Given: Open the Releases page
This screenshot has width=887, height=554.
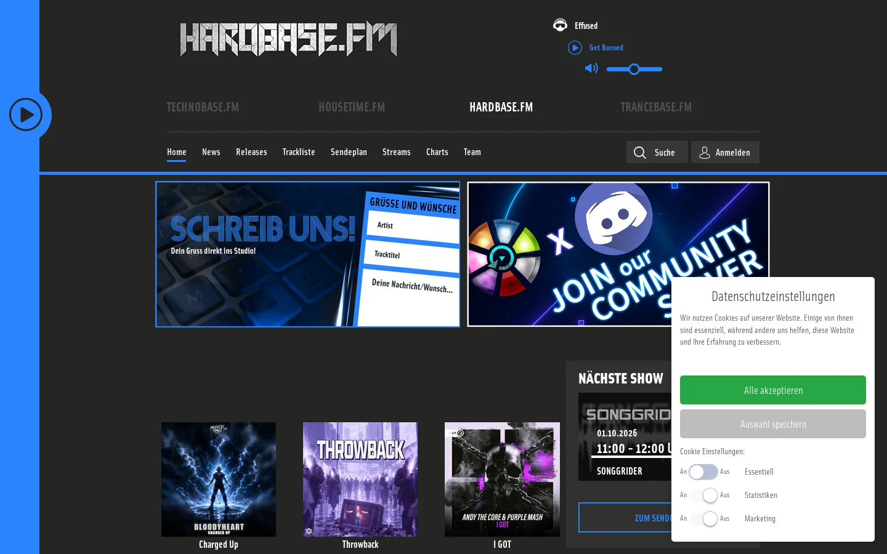Looking at the screenshot, I should (x=251, y=152).
